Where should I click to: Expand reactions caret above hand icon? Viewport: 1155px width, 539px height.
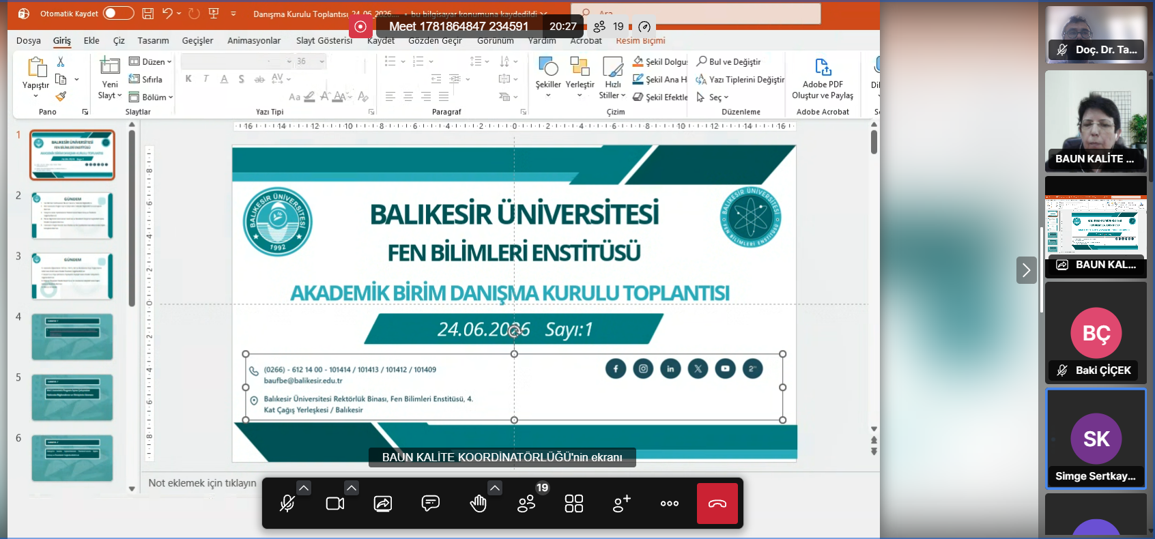click(495, 488)
